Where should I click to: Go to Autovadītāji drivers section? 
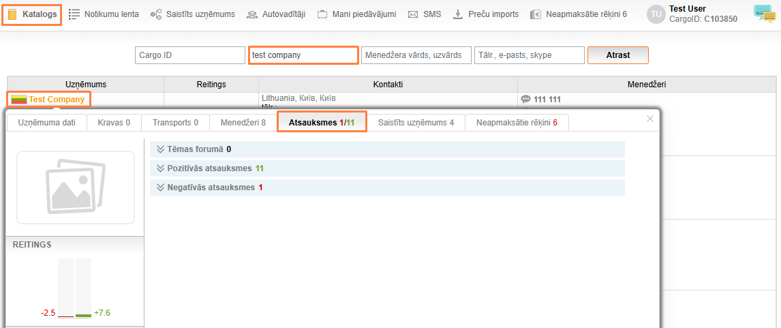pos(277,14)
